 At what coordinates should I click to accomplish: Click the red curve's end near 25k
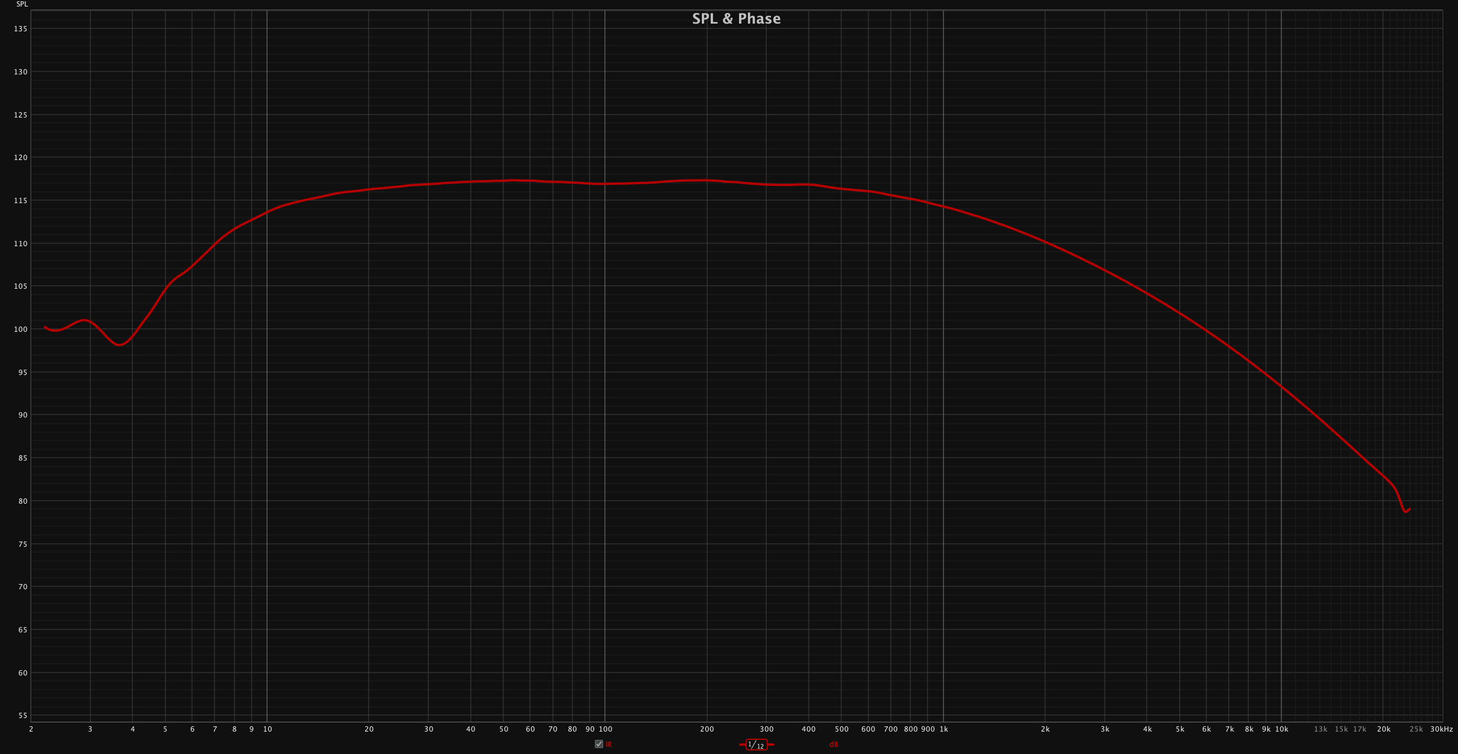click(x=1408, y=510)
